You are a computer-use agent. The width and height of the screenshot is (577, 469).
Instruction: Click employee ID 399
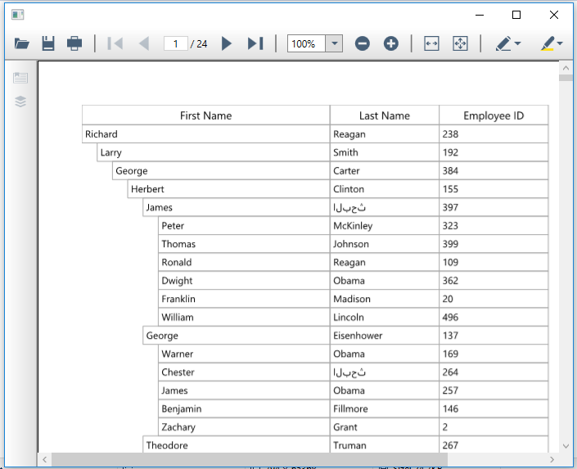(494, 244)
